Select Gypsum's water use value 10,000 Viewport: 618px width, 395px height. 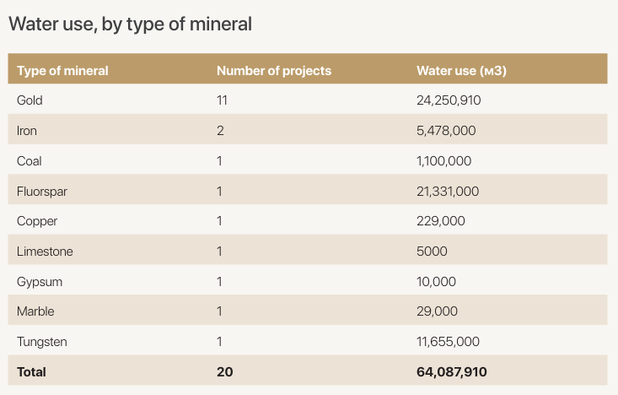tap(437, 281)
